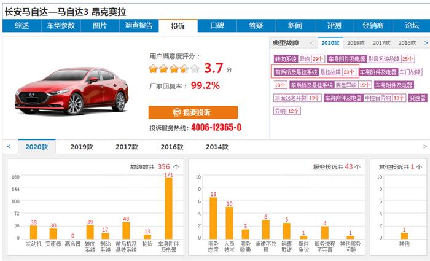Open the 车型参数 tab

click(61, 26)
